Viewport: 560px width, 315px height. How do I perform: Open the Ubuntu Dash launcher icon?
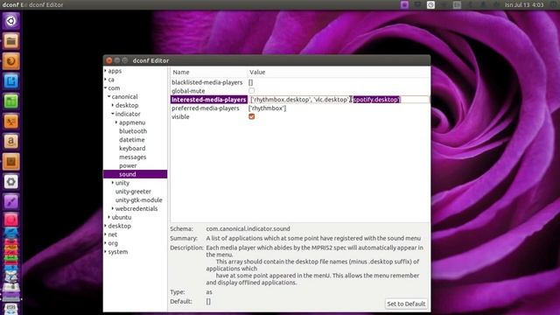11,21
